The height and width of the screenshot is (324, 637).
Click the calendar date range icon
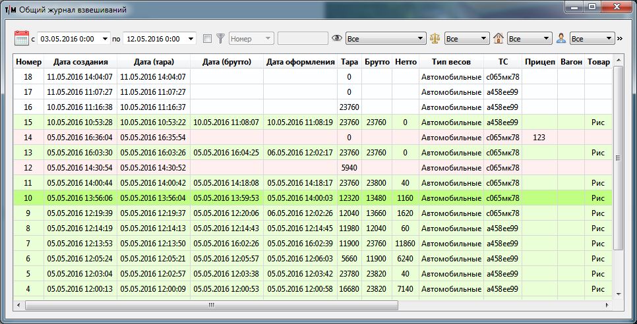pyautogui.click(x=21, y=38)
